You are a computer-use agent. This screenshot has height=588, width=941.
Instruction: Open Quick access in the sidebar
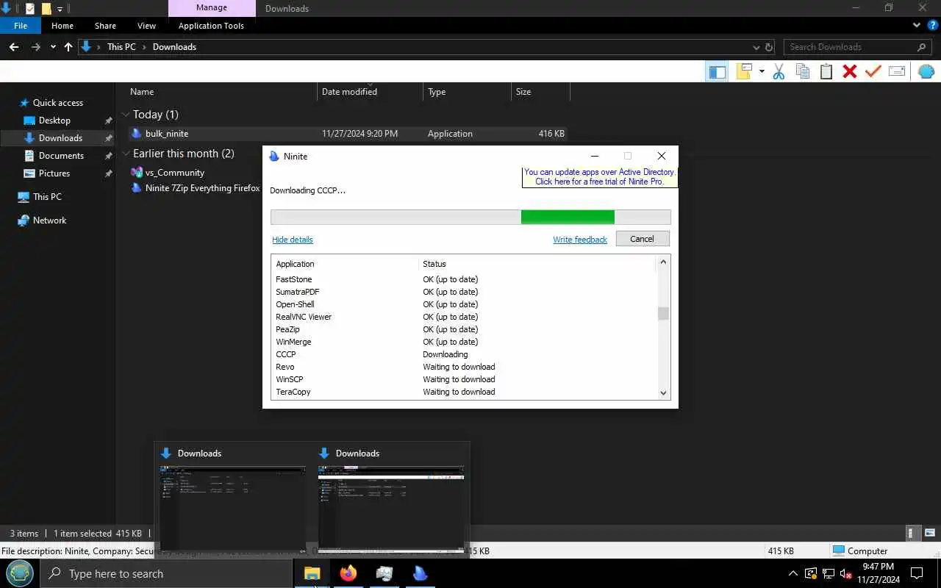[x=58, y=103]
